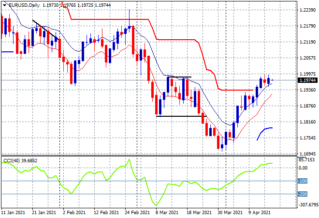Click the 1.17545 price axis label

[x=308, y=138]
